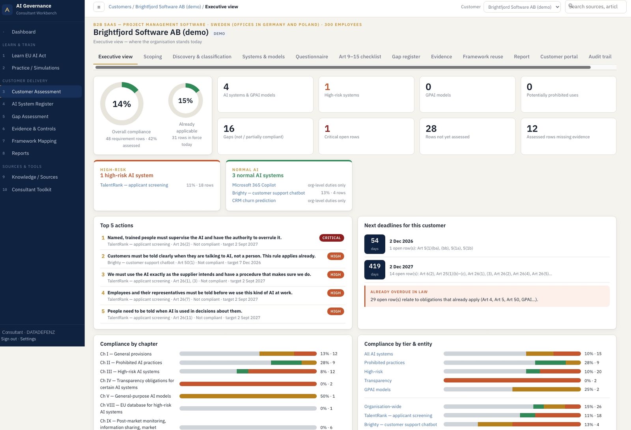Click the Ch II Prohibited AI practices progress bar
Screen dimensions: 631x430
248,363
